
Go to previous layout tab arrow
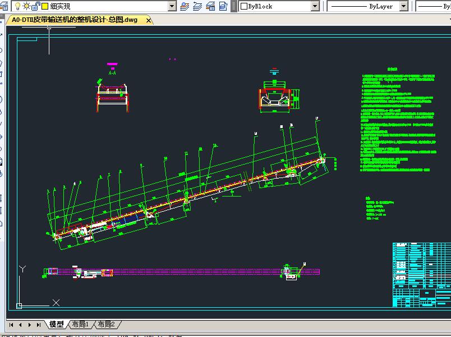pyautogui.click(x=20, y=325)
